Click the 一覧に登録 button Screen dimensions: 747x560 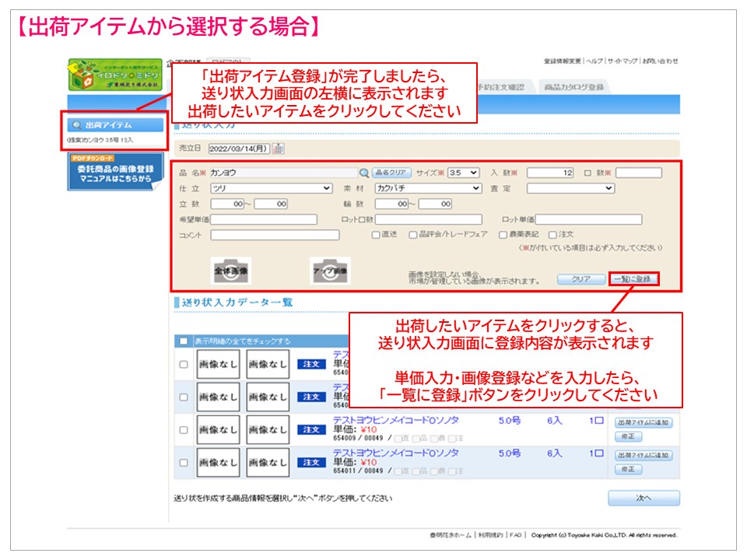click(633, 279)
